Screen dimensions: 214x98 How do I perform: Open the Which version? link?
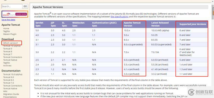point(10,43)
